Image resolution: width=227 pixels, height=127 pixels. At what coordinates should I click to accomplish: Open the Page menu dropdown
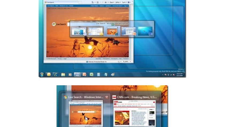[x=112, y=2]
